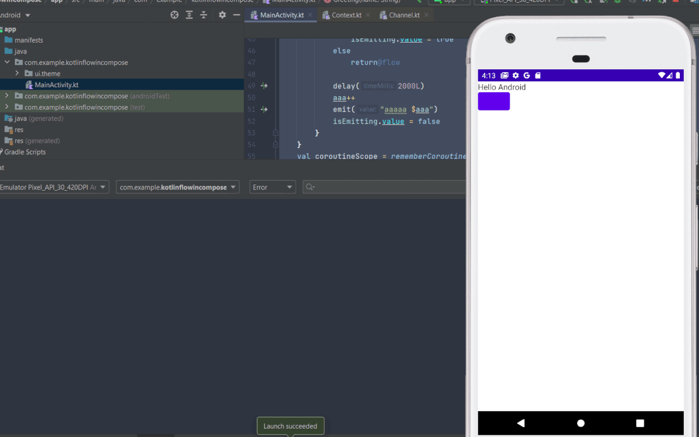699x437 pixels.
Task: Tap the emulator Home navigation button
Action: [580, 423]
